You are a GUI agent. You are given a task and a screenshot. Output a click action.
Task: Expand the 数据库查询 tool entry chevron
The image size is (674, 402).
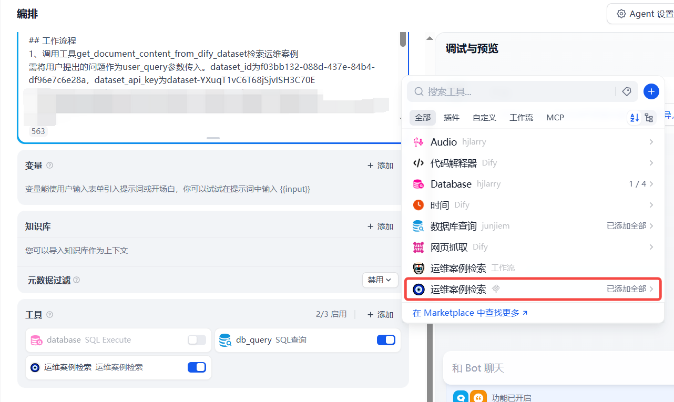[652, 225]
